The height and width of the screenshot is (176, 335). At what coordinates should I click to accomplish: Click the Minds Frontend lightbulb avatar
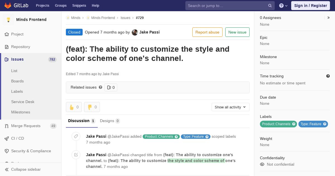tap(8, 20)
